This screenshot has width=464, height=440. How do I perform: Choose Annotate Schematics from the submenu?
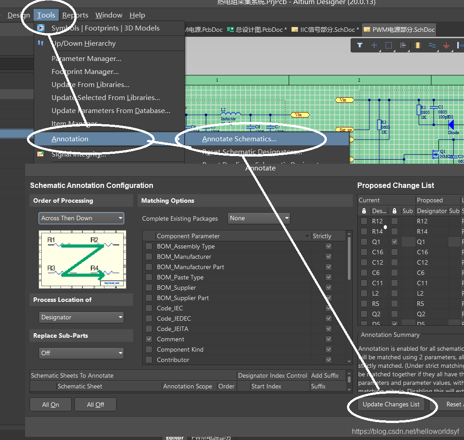[239, 139]
